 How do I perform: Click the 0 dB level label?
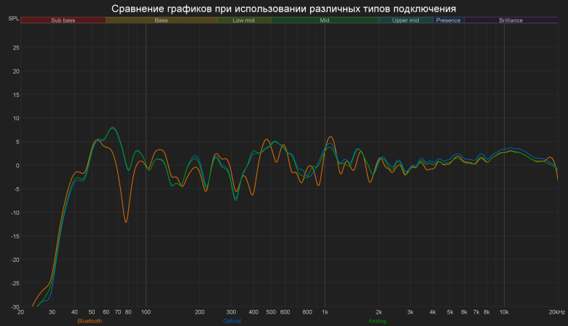pos(17,165)
